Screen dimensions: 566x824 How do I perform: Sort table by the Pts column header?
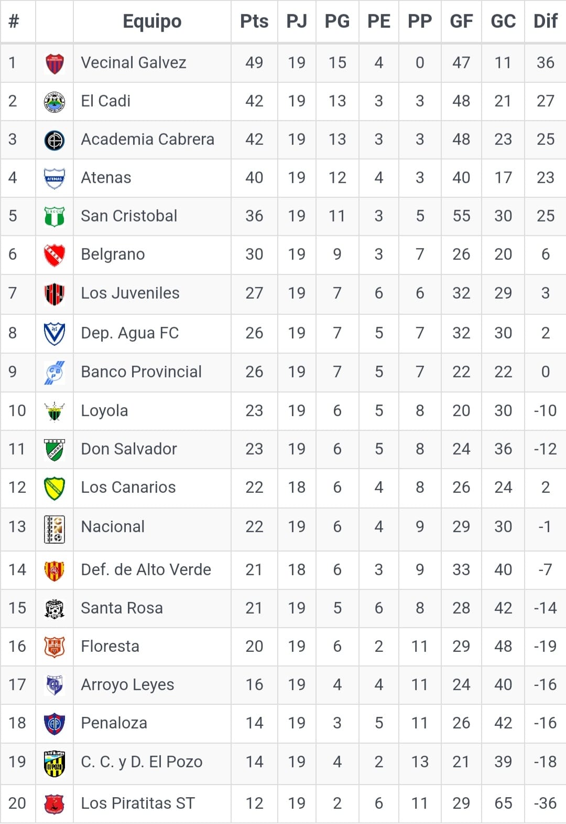click(x=254, y=22)
